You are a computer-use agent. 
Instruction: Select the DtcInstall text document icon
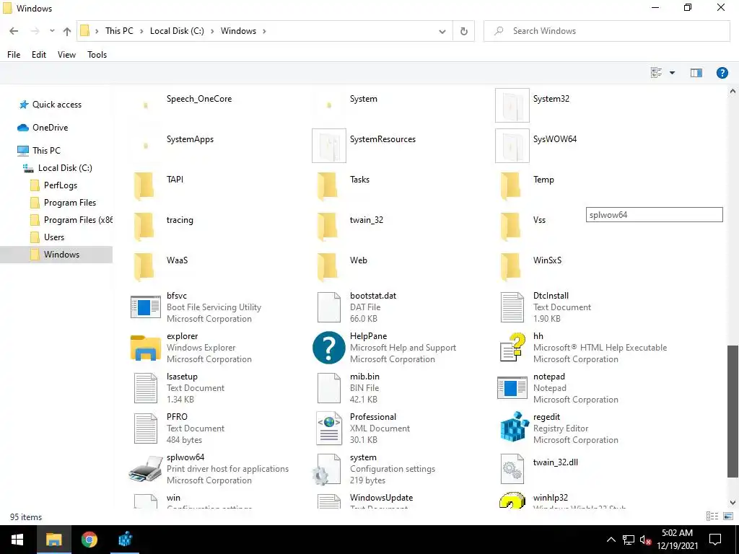pyautogui.click(x=512, y=307)
